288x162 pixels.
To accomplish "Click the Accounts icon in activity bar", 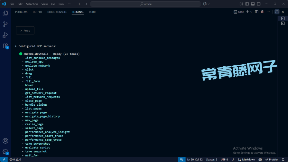I will 5,141.
